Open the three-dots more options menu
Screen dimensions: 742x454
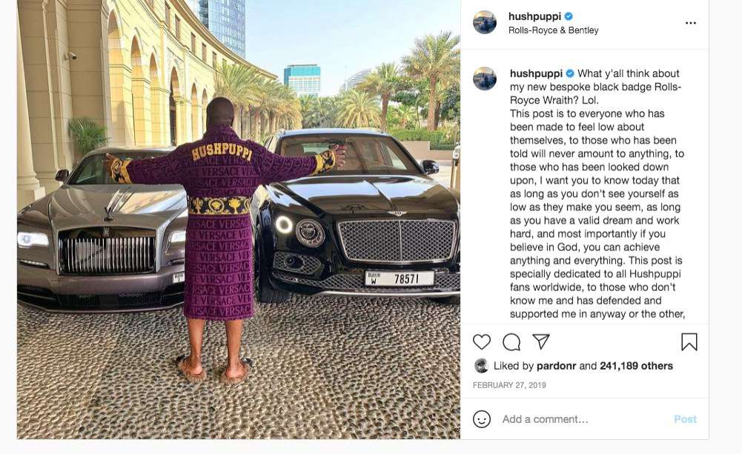[690, 23]
